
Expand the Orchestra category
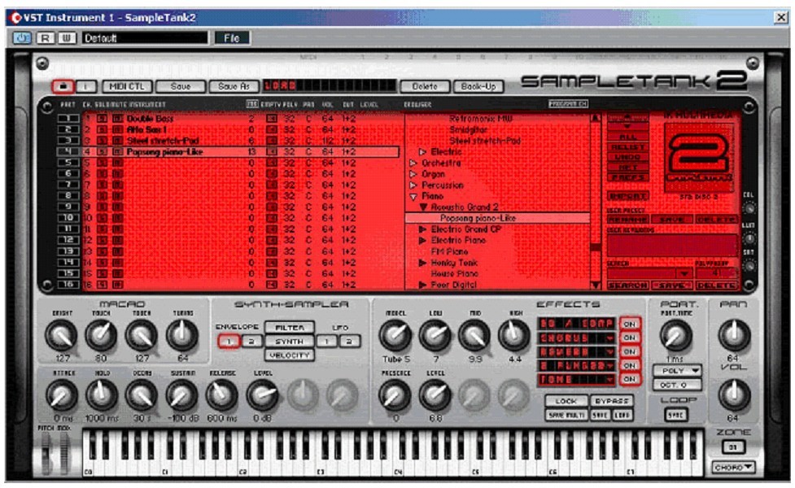[413, 163]
